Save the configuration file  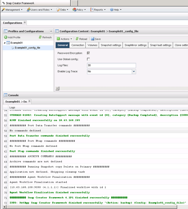click(x=96, y=39)
